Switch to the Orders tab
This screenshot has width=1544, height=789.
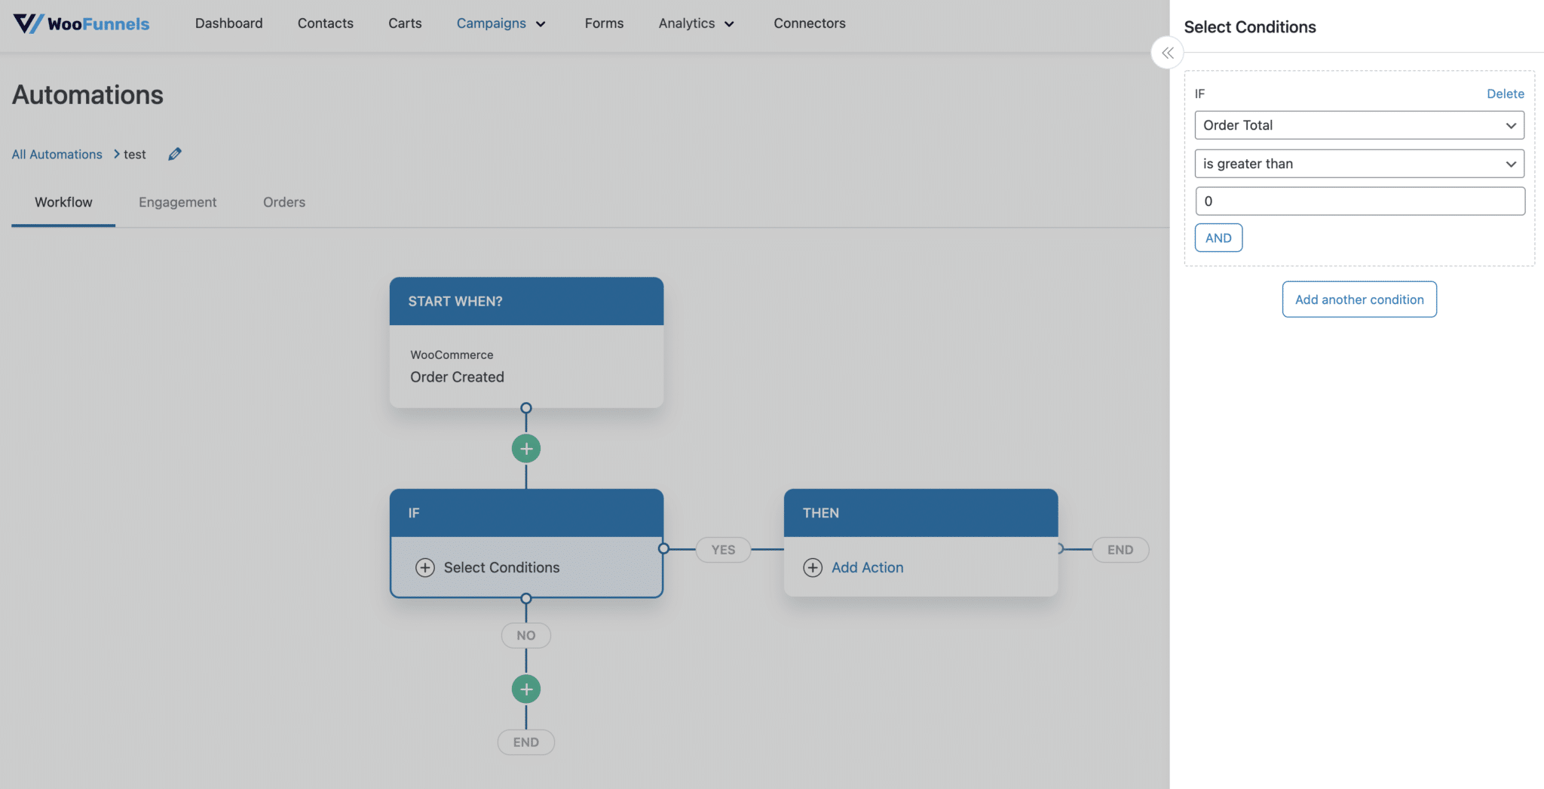tap(283, 202)
